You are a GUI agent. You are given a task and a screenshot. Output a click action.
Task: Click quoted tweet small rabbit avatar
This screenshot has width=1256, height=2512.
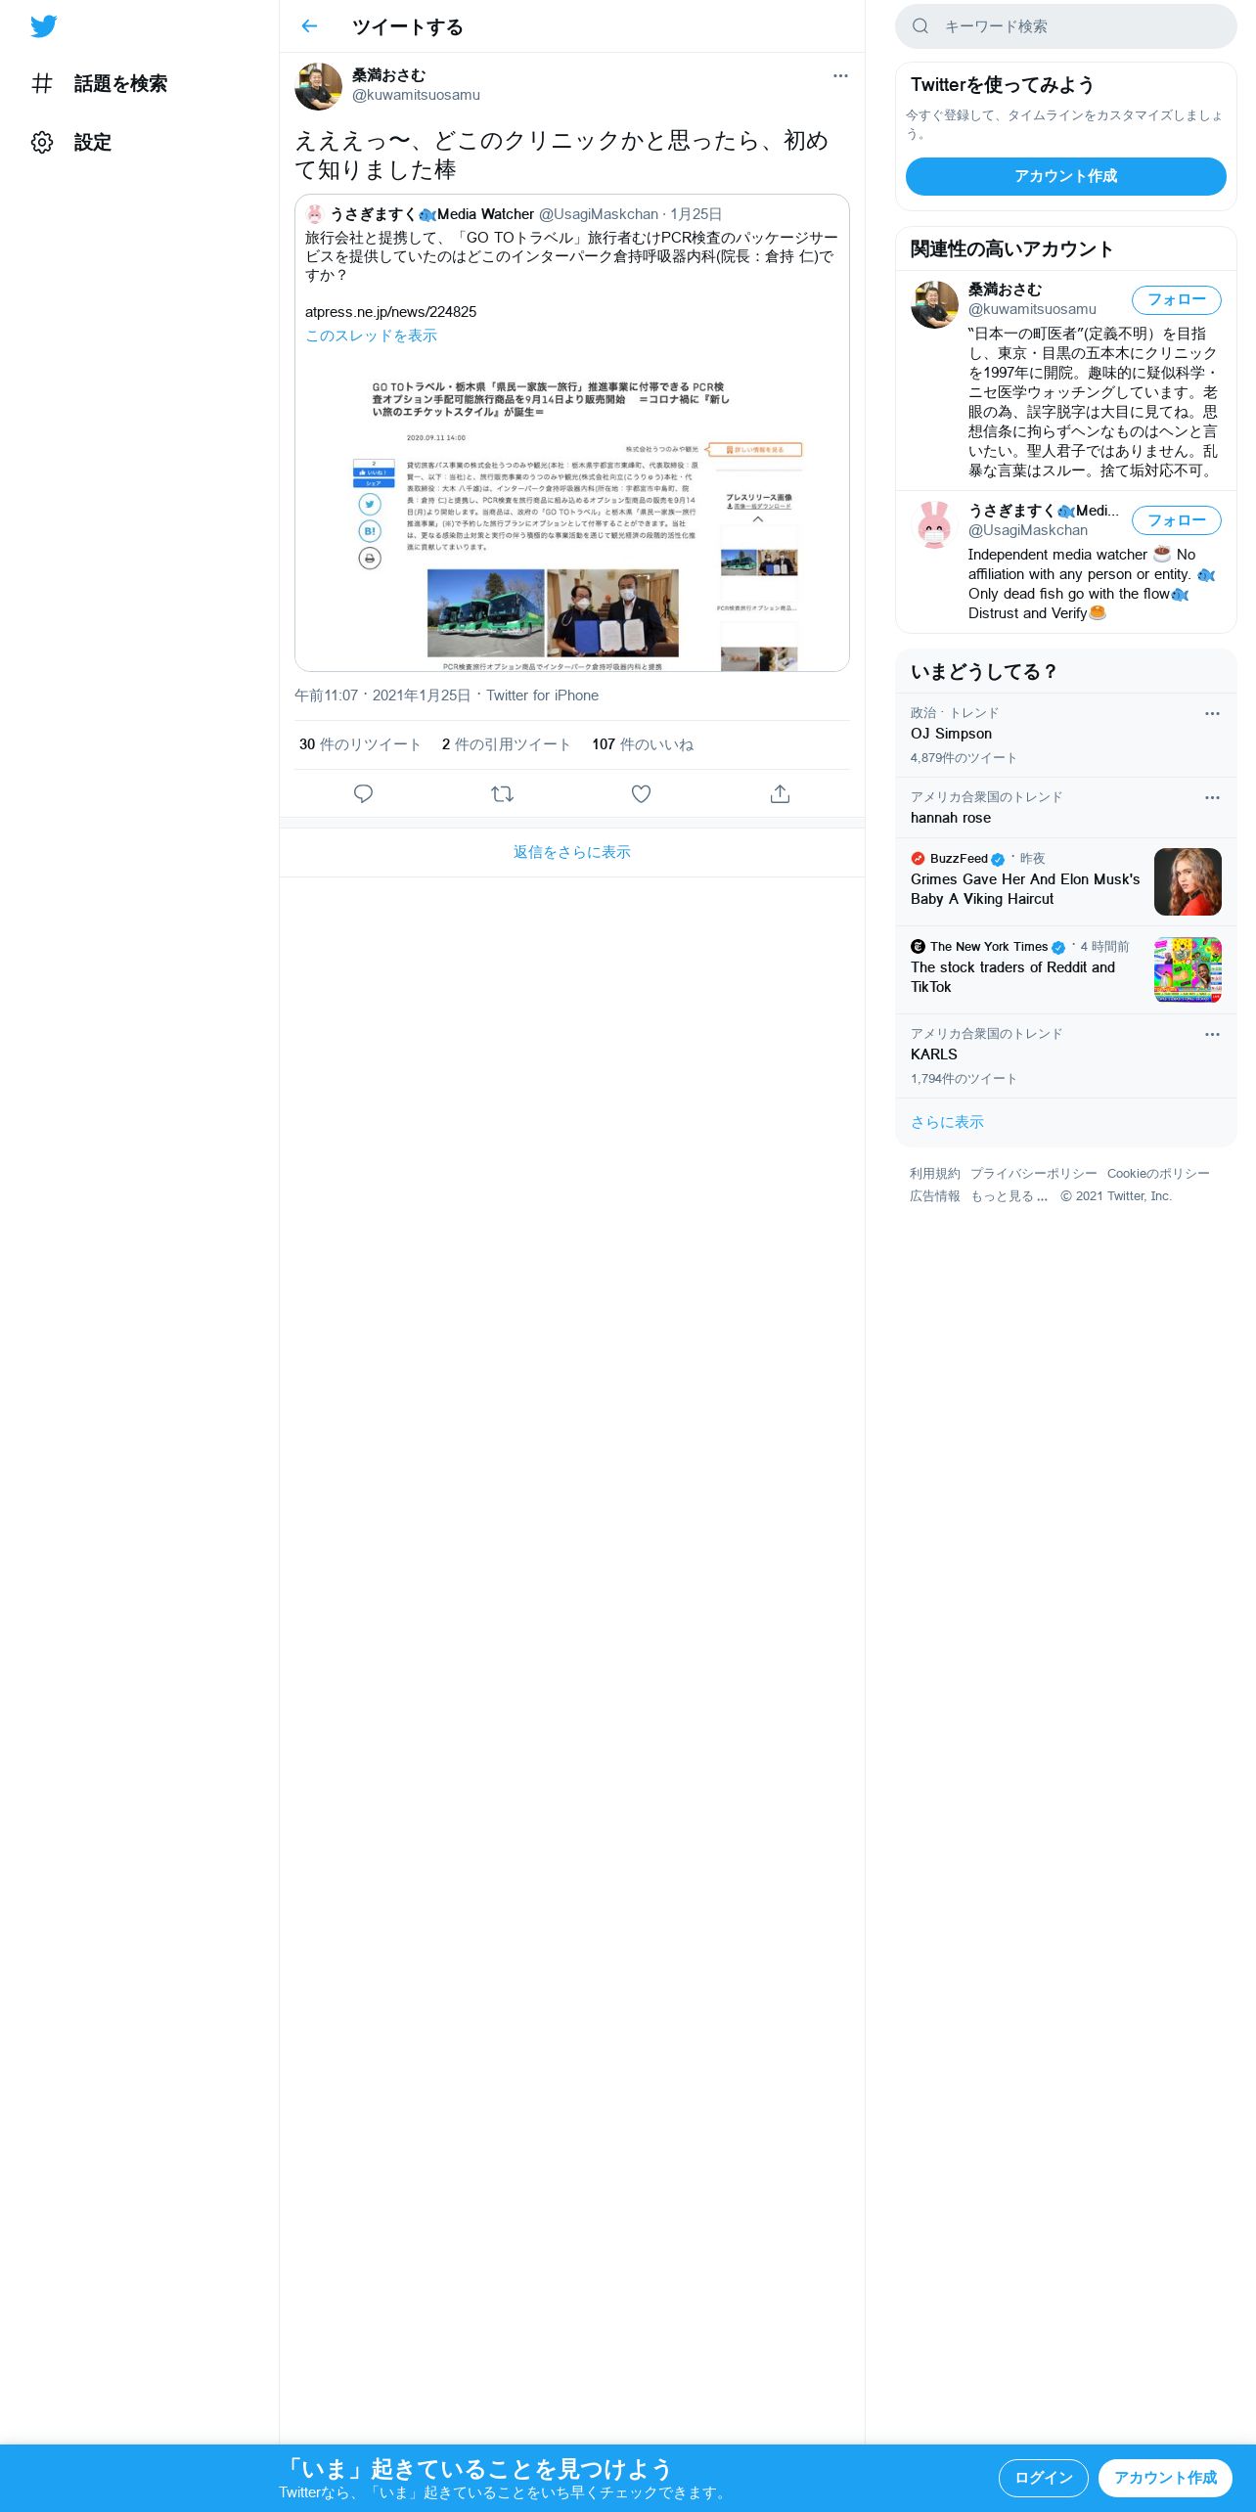coord(314,214)
